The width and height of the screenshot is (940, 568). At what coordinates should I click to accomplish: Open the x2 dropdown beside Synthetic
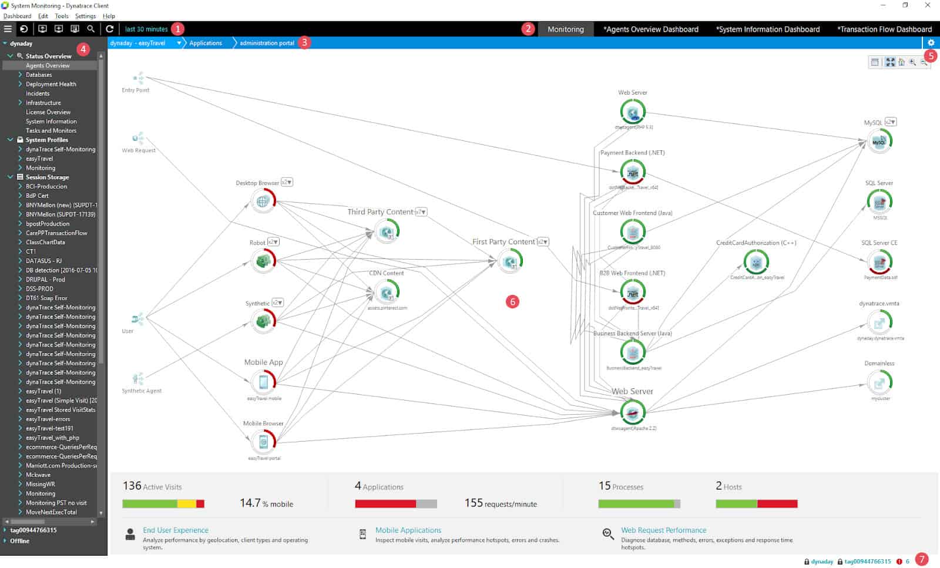pos(278,303)
